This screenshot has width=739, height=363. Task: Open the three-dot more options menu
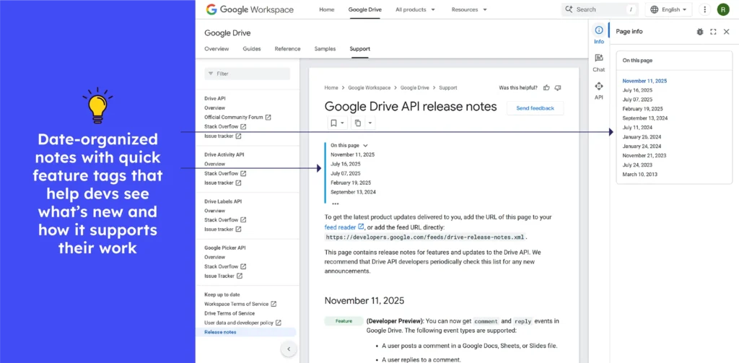[x=704, y=9]
